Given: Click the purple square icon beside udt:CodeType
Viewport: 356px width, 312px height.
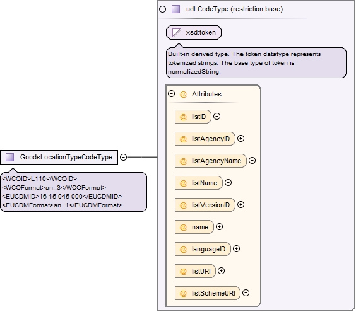Looking at the screenshot, I should pos(175,9).
